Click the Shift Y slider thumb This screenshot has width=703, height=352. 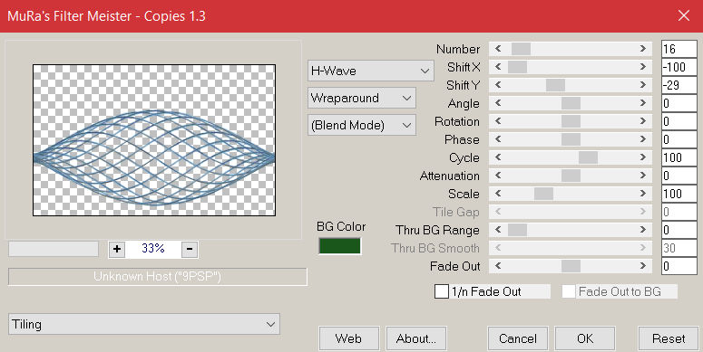[x=555, y=85]
